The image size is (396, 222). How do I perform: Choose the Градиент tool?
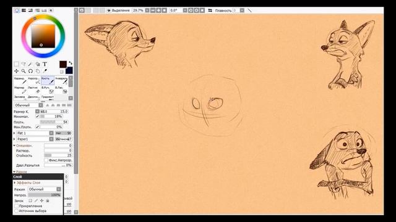[x=48, y=97]
